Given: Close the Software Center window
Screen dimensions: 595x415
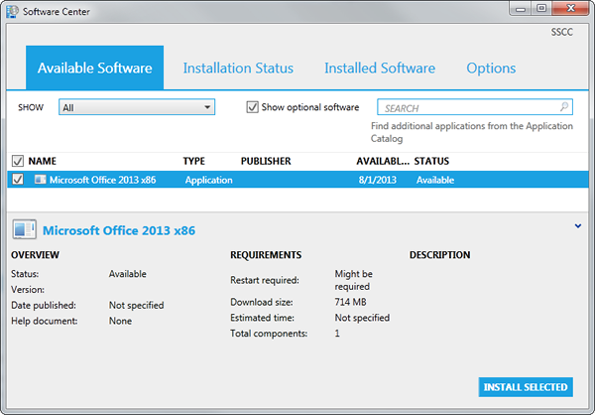Looking at the screenshot, I should click(570, 9).
